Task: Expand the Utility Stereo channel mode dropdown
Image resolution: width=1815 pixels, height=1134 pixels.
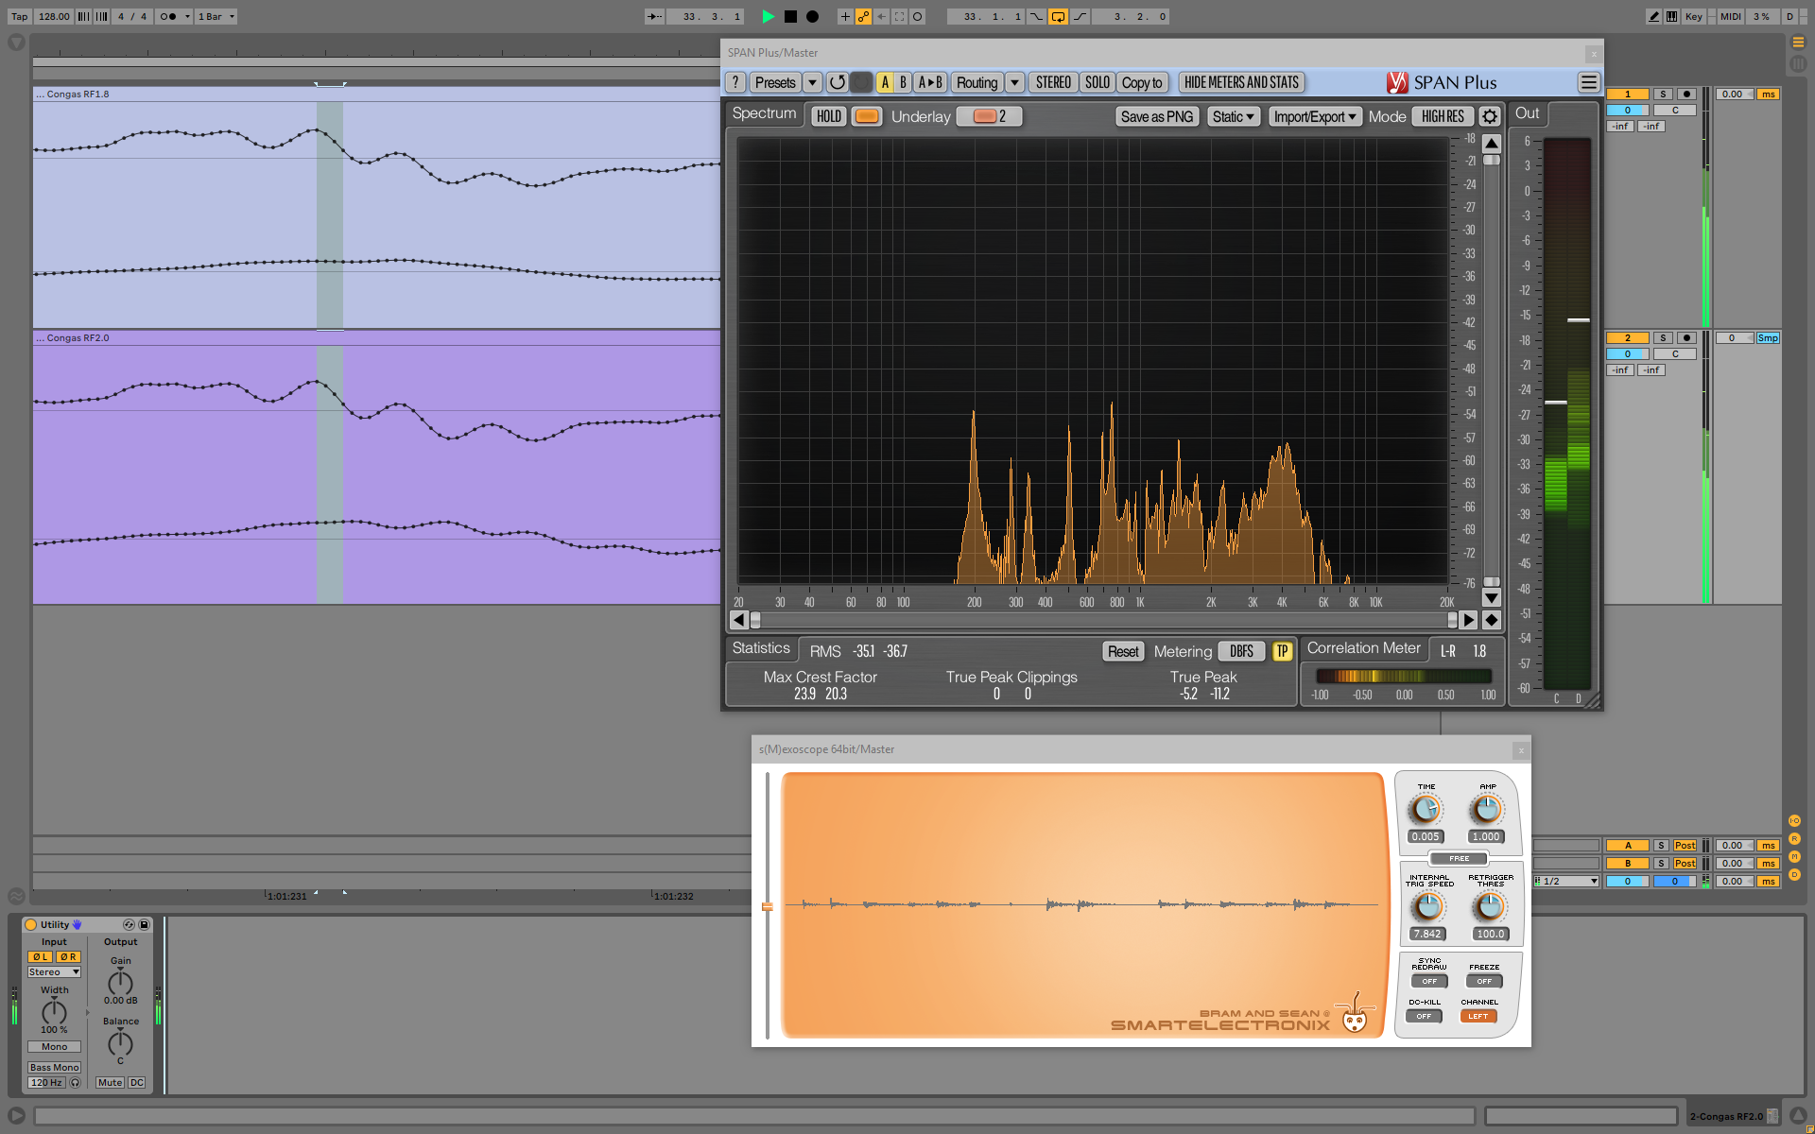Action: (x=54, y=971)
